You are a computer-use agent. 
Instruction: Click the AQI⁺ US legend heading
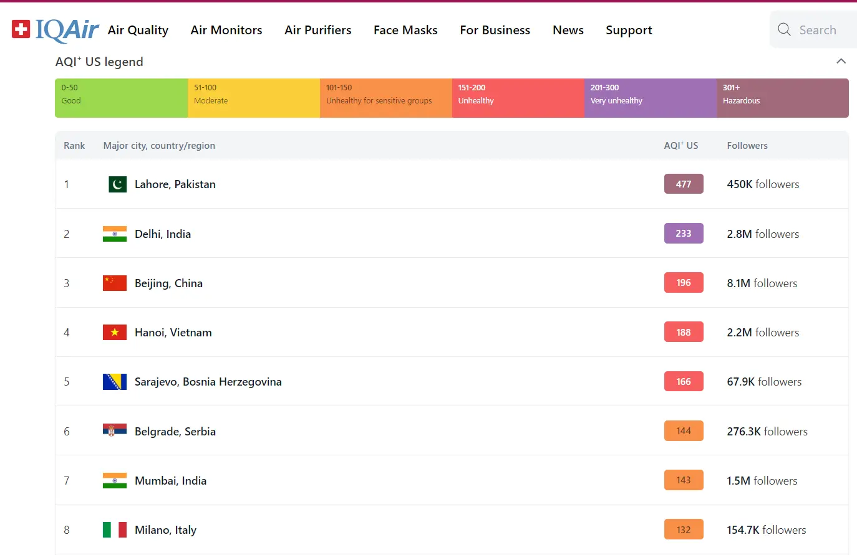(x=99, y=62)
